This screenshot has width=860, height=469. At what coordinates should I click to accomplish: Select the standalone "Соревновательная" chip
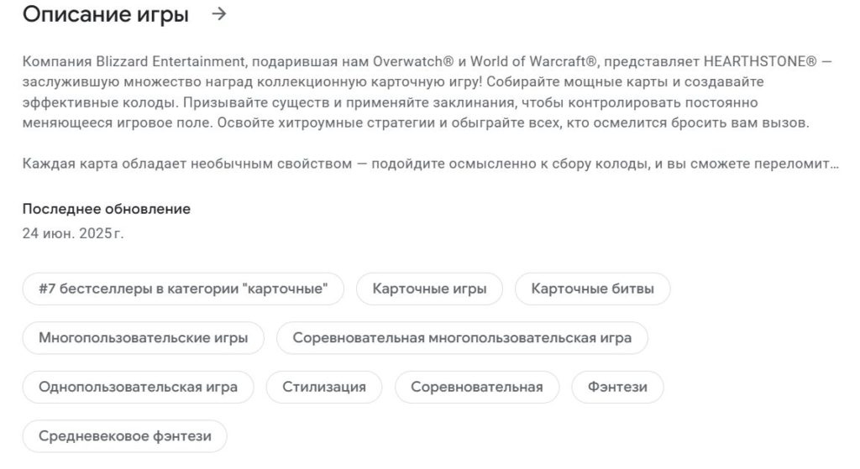click(x=477, y=388)
